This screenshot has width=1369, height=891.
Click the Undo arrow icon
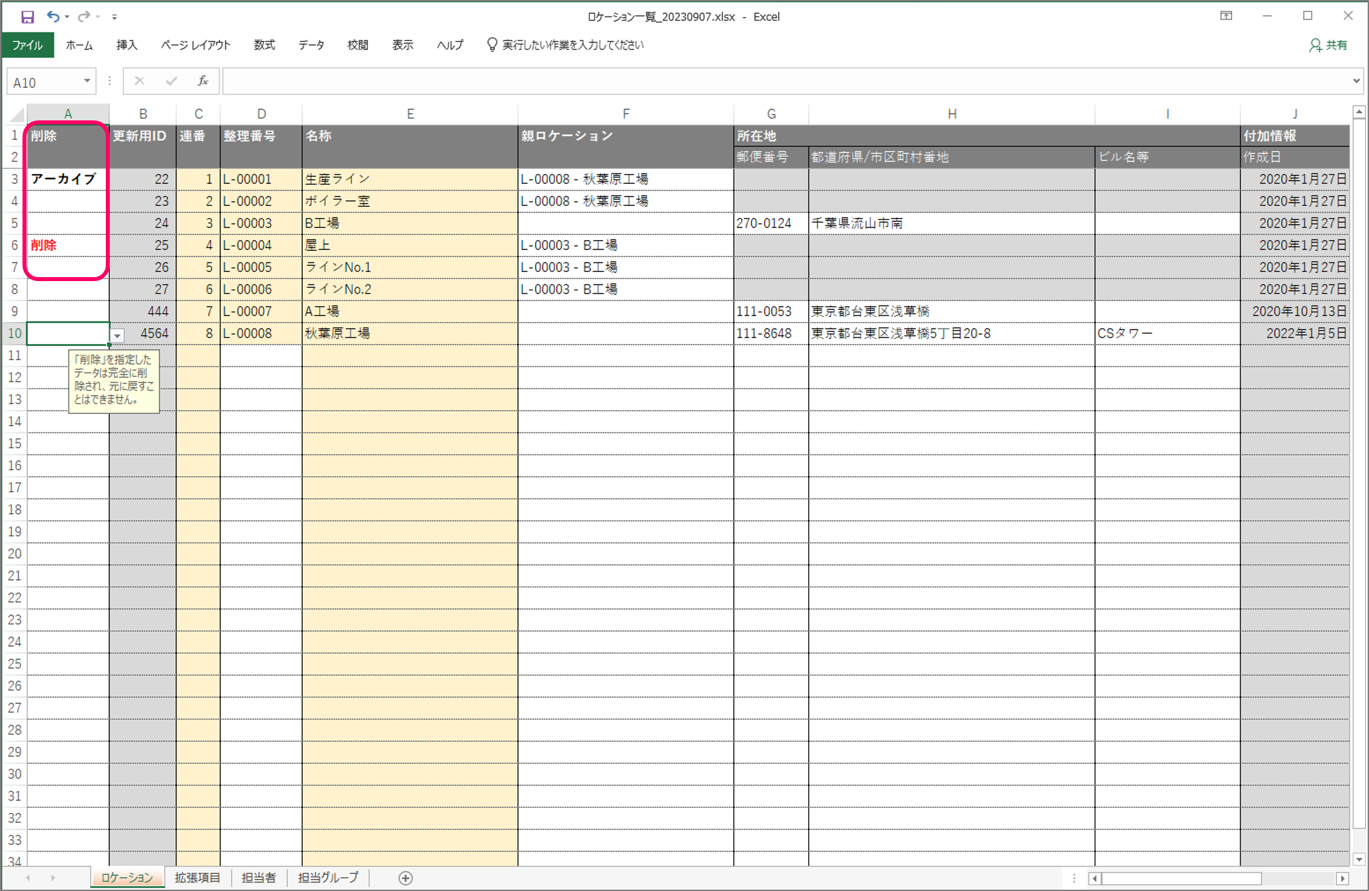click(53, 17)
